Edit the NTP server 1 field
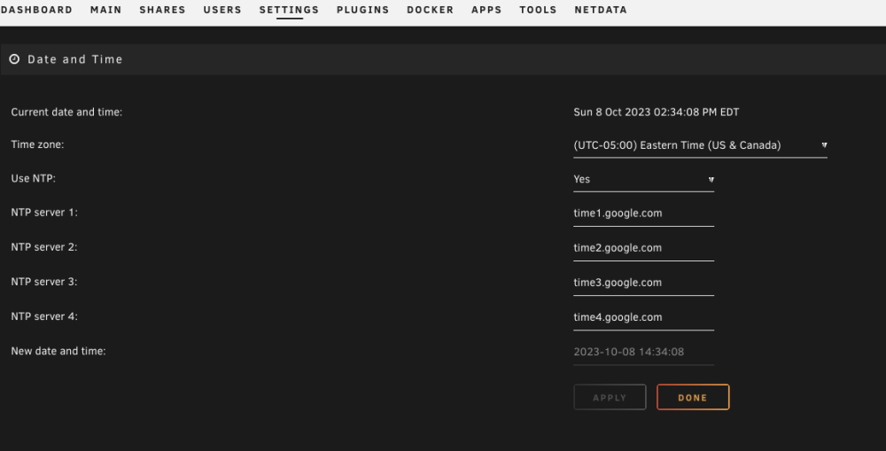This screenshot has height=451, width=886. point(643,214)
